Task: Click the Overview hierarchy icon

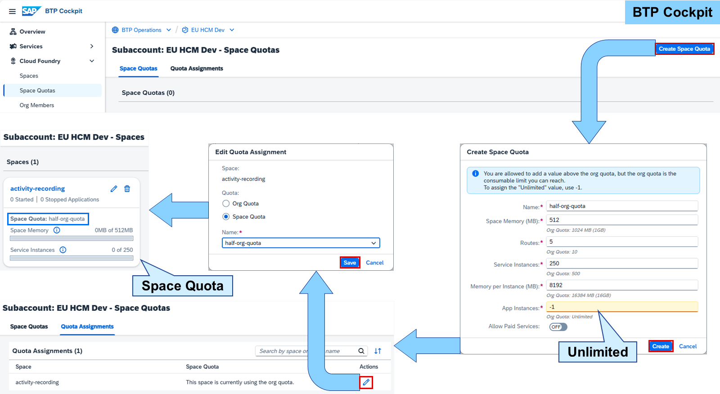Action: click(13, 31)
